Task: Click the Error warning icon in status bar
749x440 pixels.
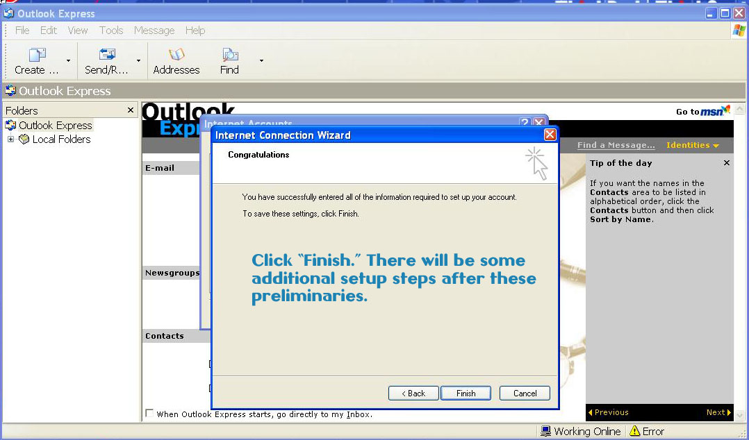Action: point(634,431)
